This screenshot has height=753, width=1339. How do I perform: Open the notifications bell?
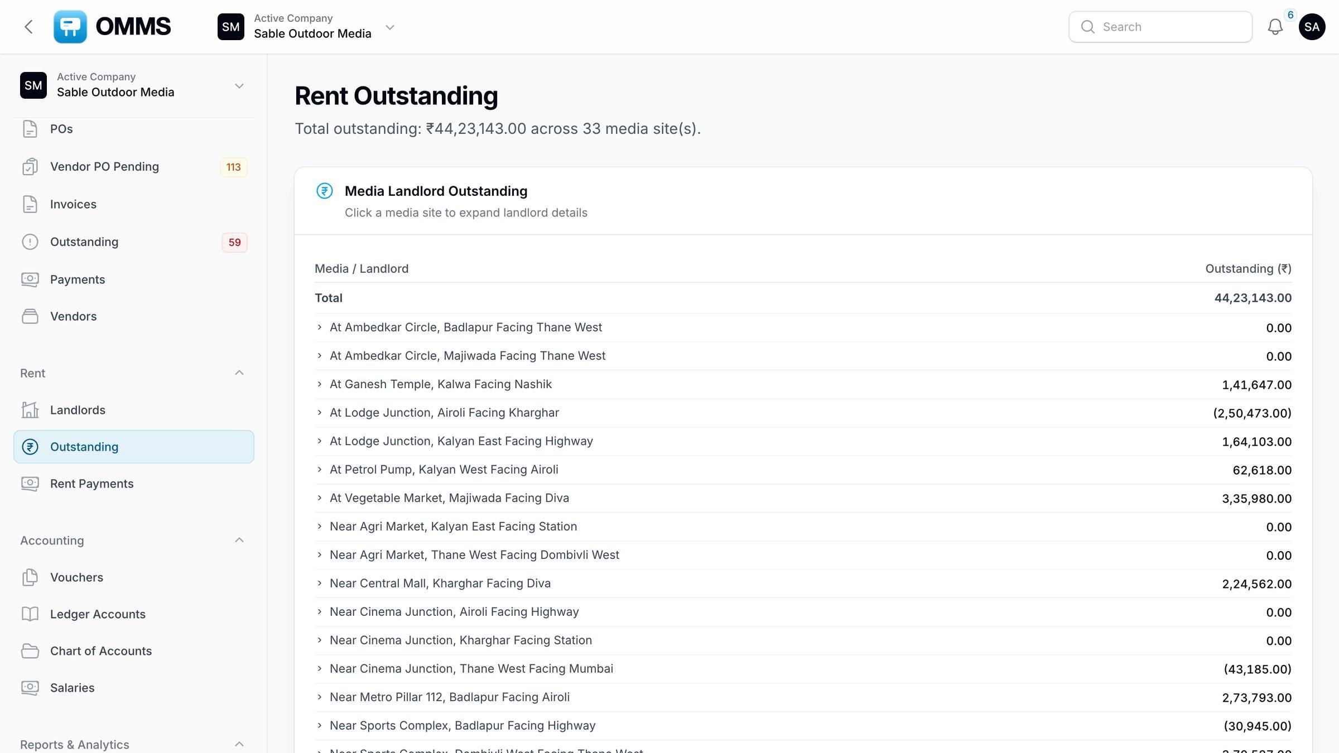(x=1275, y=27)
